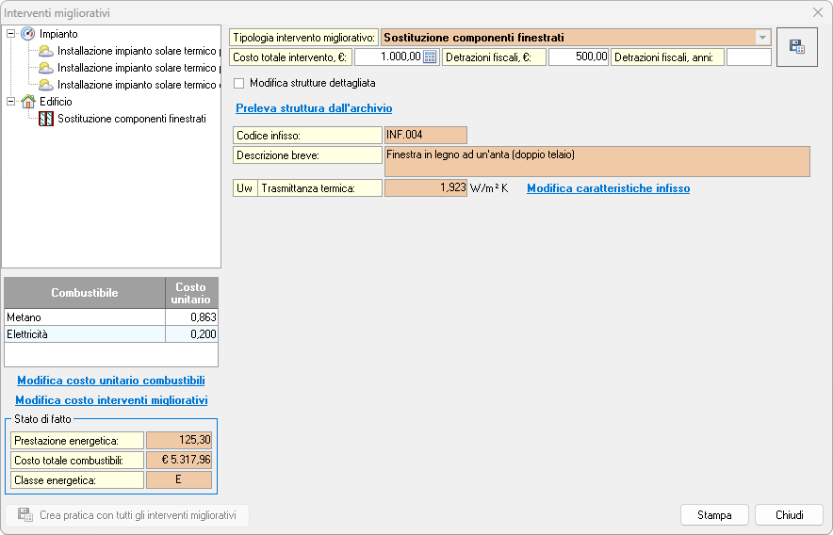Image resolution: width=833 pixels, height=535 pixels.
Task: Click Modifica caratteristiche infisso link
Action: (x=608, y=188)
